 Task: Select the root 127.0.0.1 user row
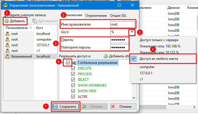tap(30, 45)
